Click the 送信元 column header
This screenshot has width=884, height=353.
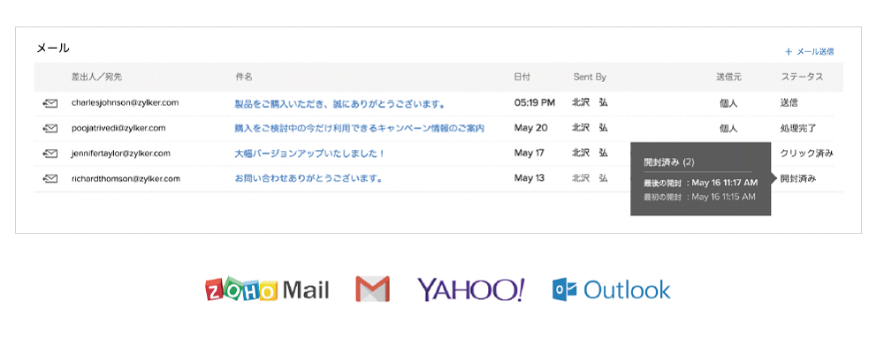[729, 77]
